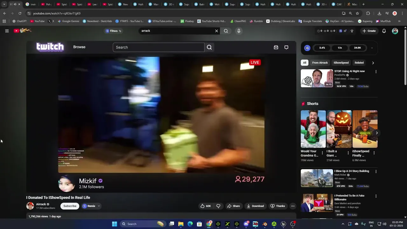This screenshot has width=407, height=229.
Task: Open the YouTube account avatar menu
Action: click(x=395, y=31)
